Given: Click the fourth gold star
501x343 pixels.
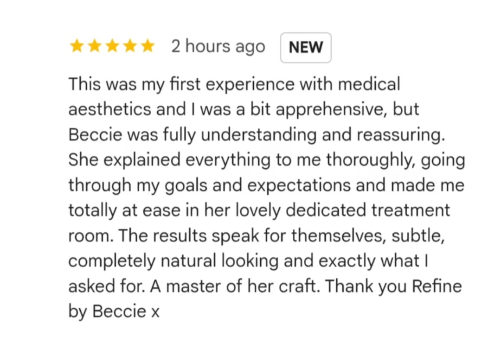Looking at the screenshot, I should [130, 46].
